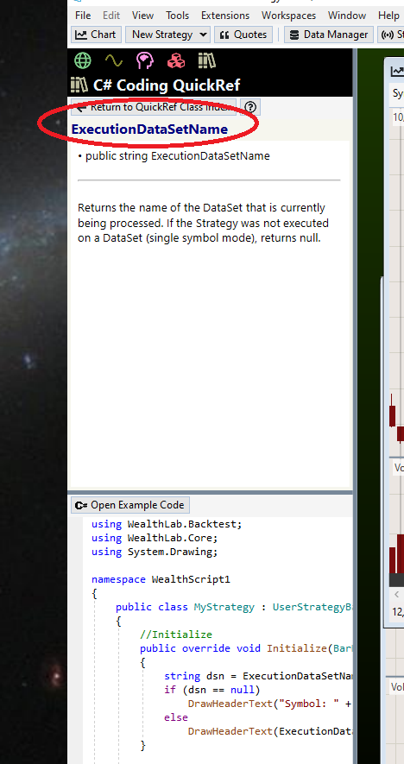Screen dimensions: 404x764
Task: Click Open Example Code button
Action: 130,505
